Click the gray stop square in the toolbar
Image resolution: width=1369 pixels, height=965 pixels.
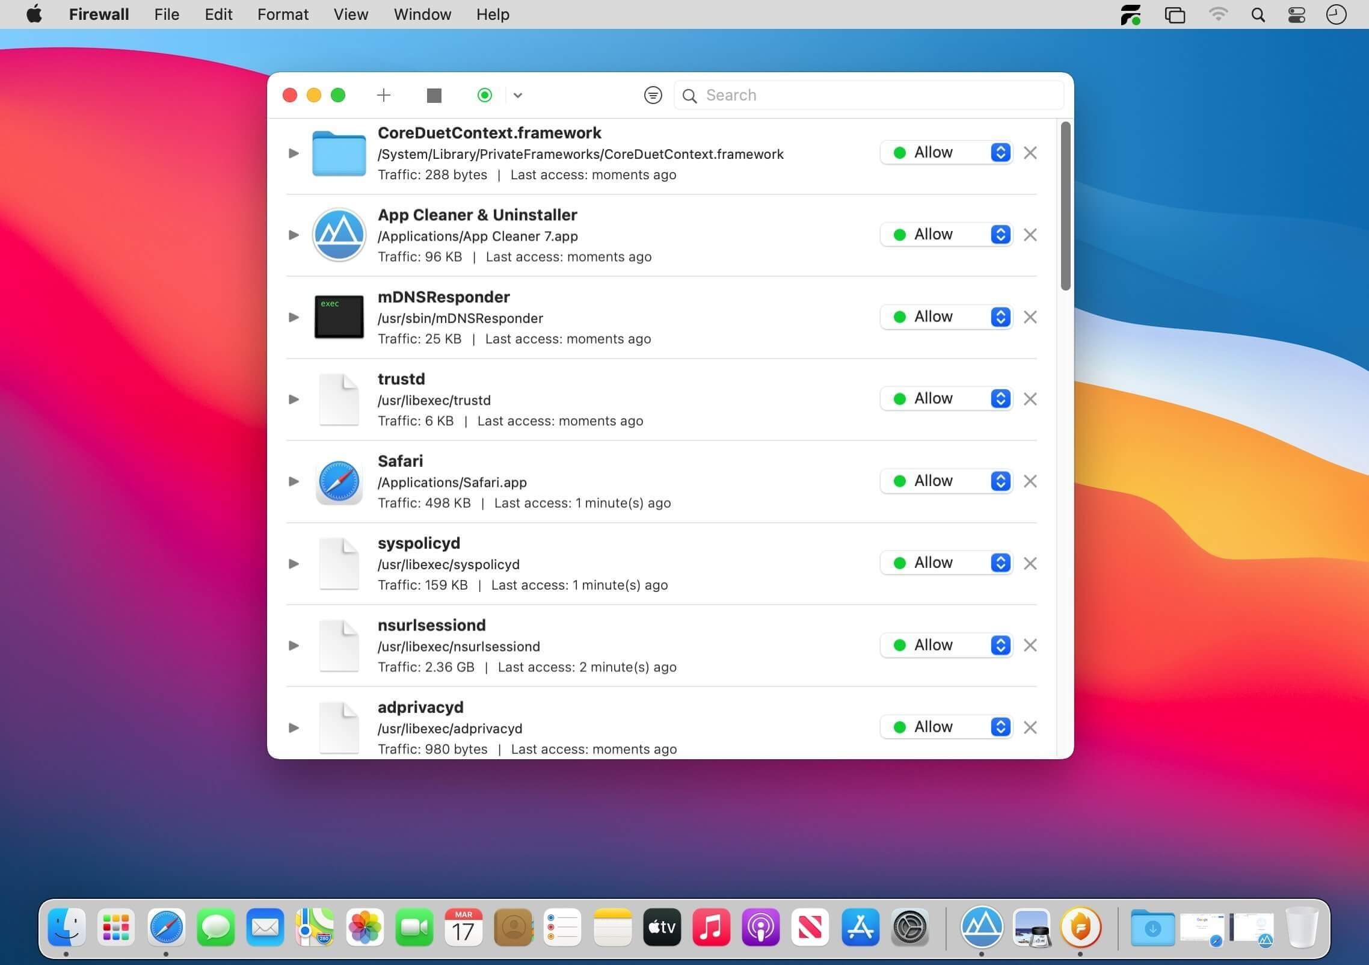(x=434, y=95)
